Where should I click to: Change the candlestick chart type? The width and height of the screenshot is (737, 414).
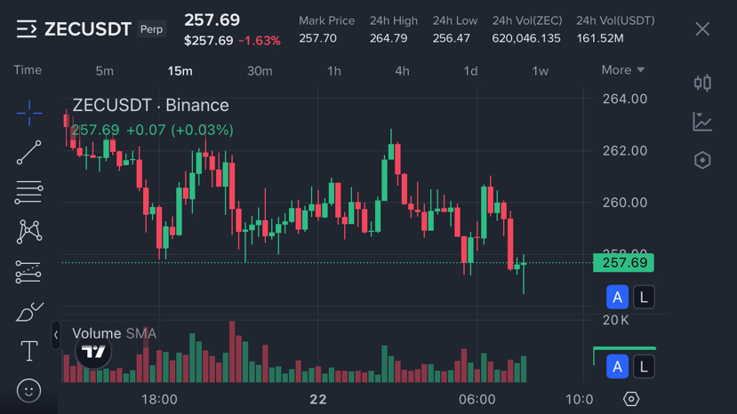pyautogui.click(x=702, y=83)
